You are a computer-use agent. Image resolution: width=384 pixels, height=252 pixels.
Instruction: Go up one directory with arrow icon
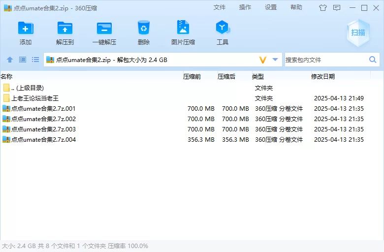pos(10,60)
